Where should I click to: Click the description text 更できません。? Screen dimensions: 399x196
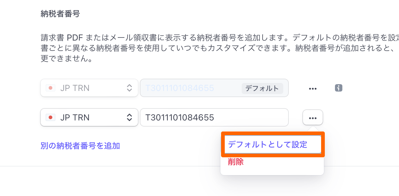point(67,58)
